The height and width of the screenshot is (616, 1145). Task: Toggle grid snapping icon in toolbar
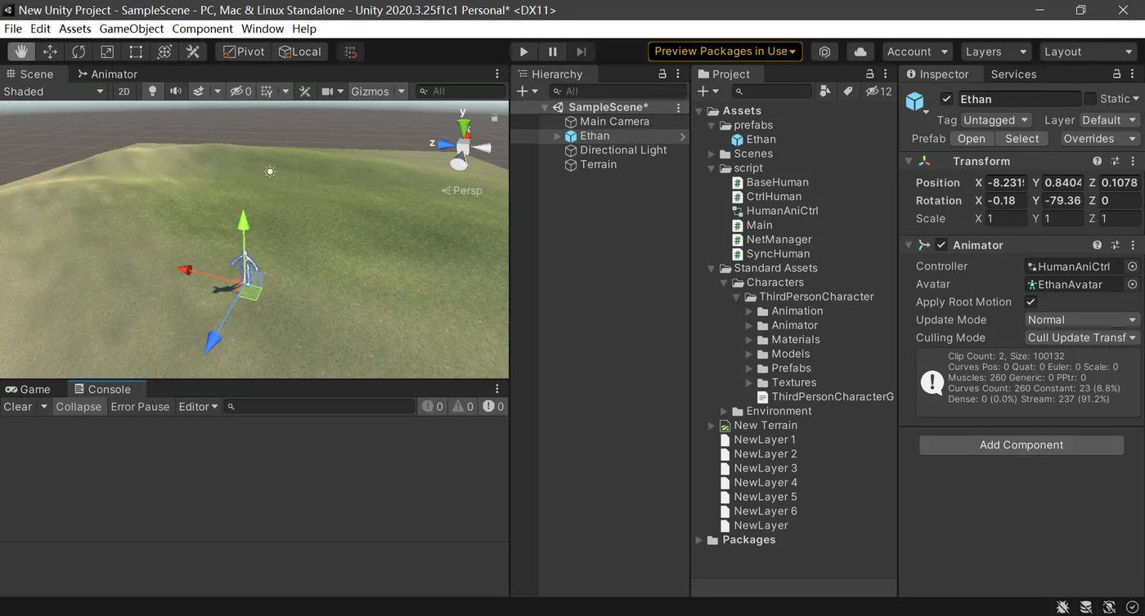coord(350,51)
